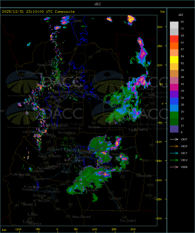This screenshot has height=233, width=195.
Task: Select the light blue 30–35 dBZ swatch
Action: 174,108
